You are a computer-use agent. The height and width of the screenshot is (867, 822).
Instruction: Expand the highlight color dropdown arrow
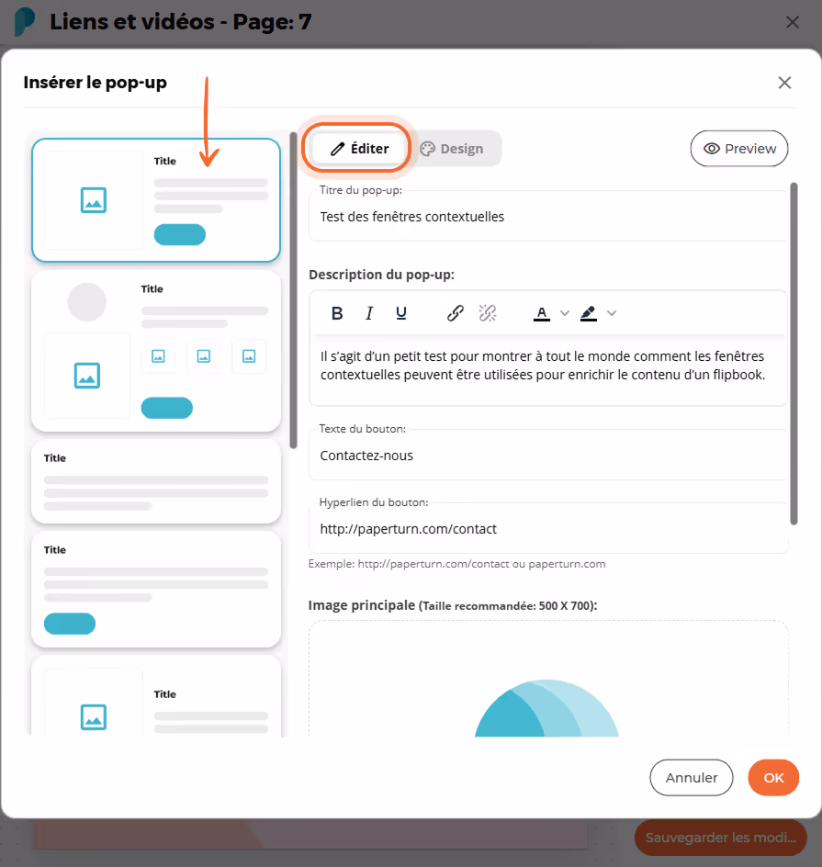612,313
